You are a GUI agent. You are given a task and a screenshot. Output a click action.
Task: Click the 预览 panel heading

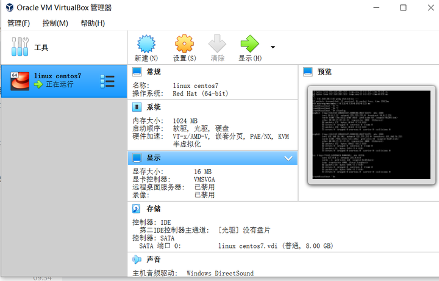coord(324,72)
